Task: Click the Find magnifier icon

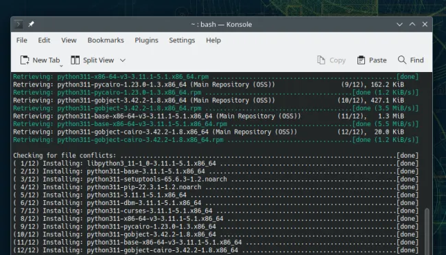Action: click(402, 60)
